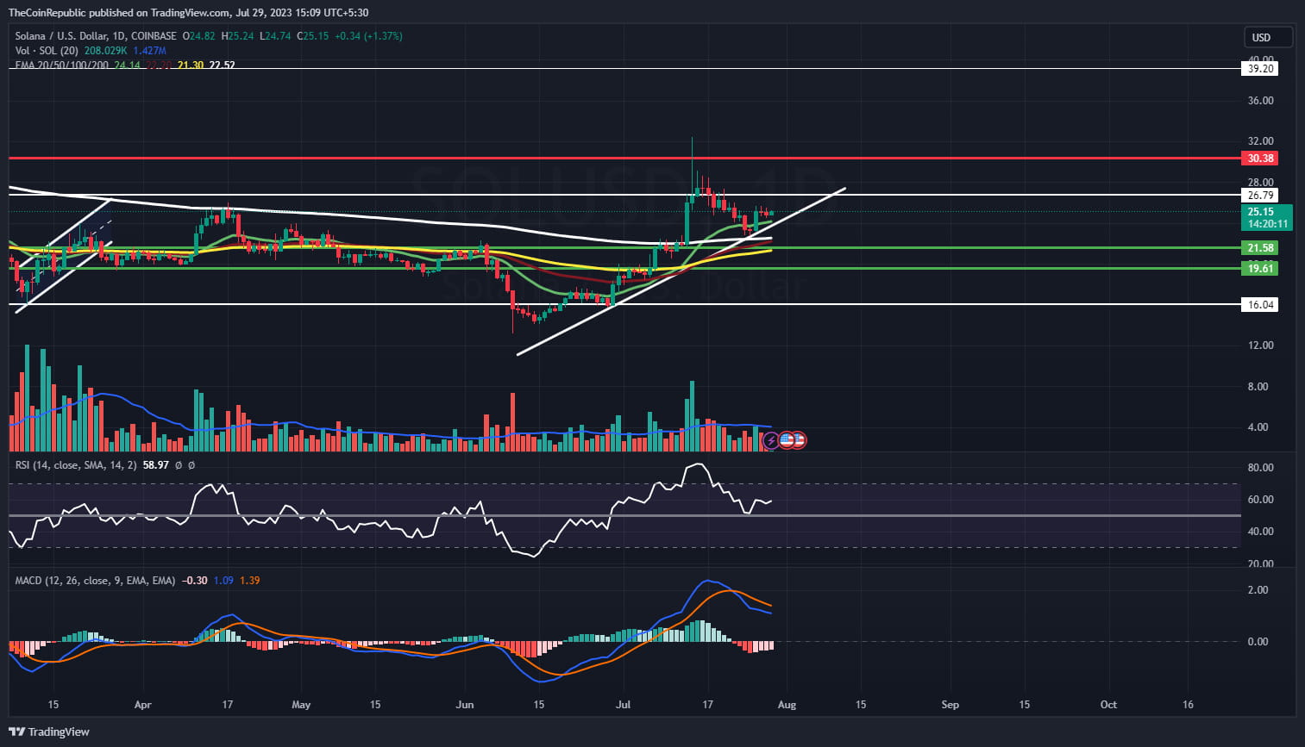Click the green 21.58 support price label
This screenshot has width=1305, height=747.
click(1260, 247)
